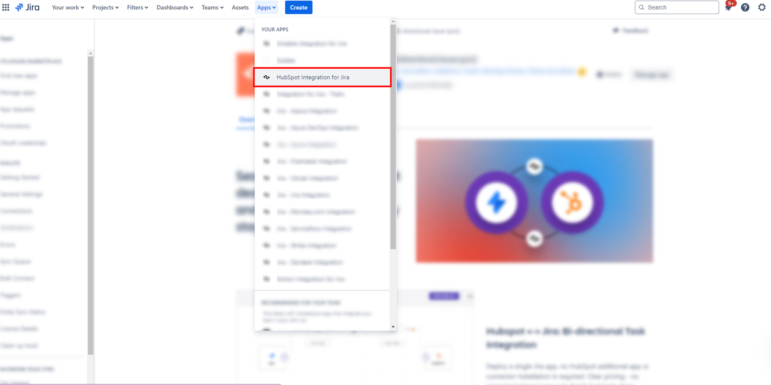Expand the Teams dropdown
Viewport: 771px width, 385px height.
click(212, 7)
